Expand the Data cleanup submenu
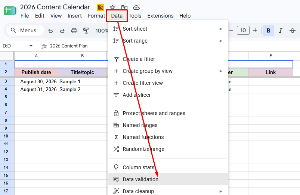Image resolution: width=300 pixels, height=195 pixels. coord(168,191)
